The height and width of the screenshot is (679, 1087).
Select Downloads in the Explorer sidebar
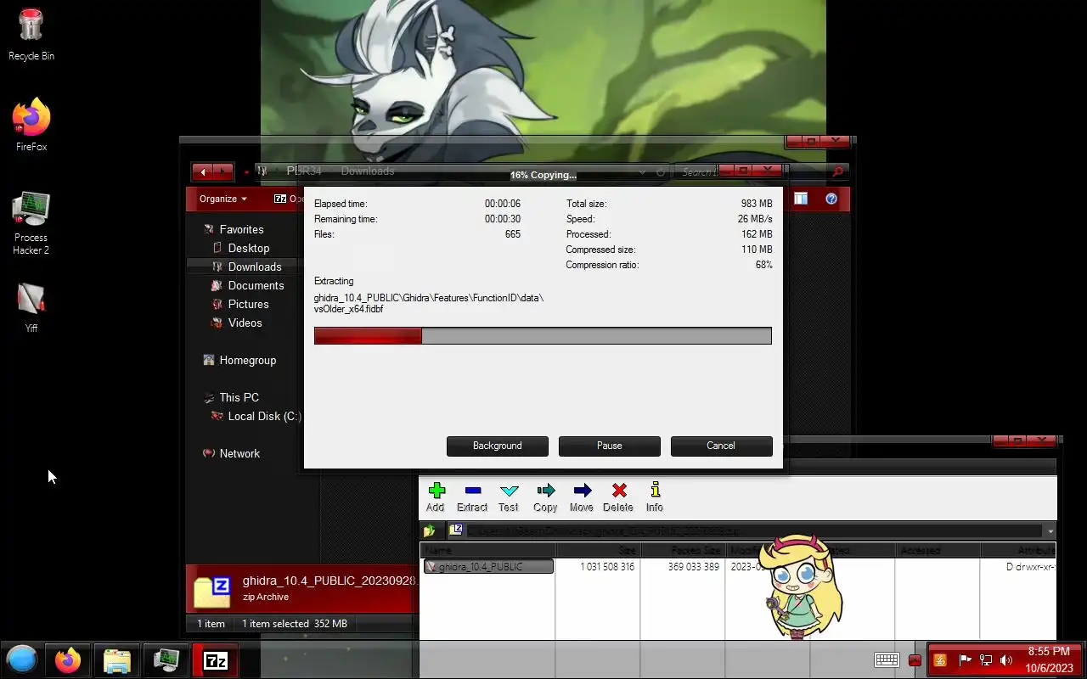254,267
